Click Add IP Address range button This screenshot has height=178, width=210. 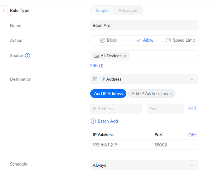[152, 94]
